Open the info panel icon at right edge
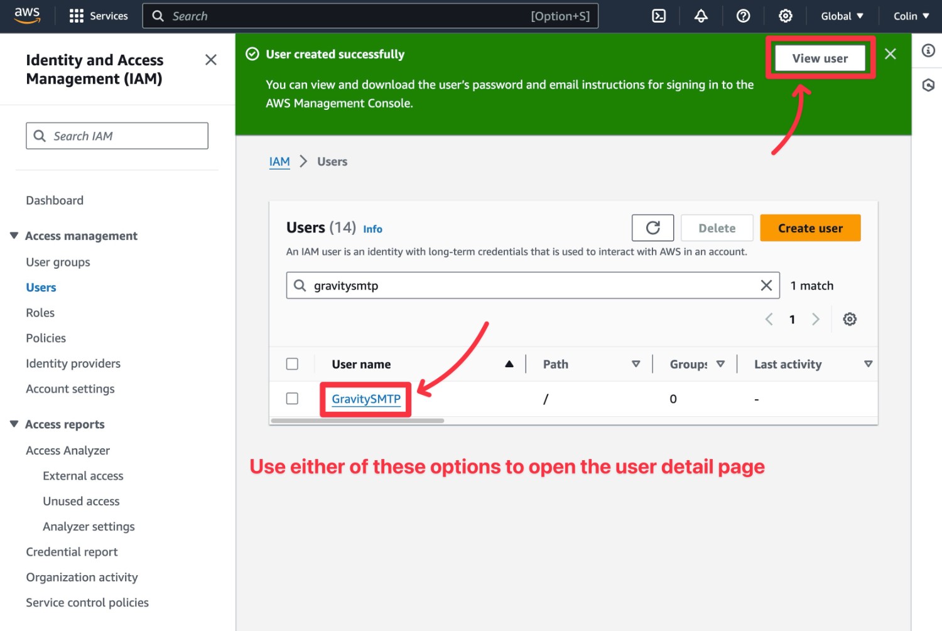 coord(928,50)
